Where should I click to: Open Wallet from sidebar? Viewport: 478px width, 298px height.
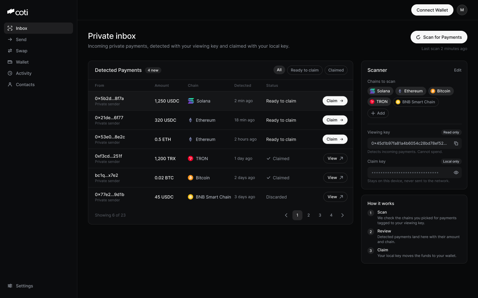39,62
